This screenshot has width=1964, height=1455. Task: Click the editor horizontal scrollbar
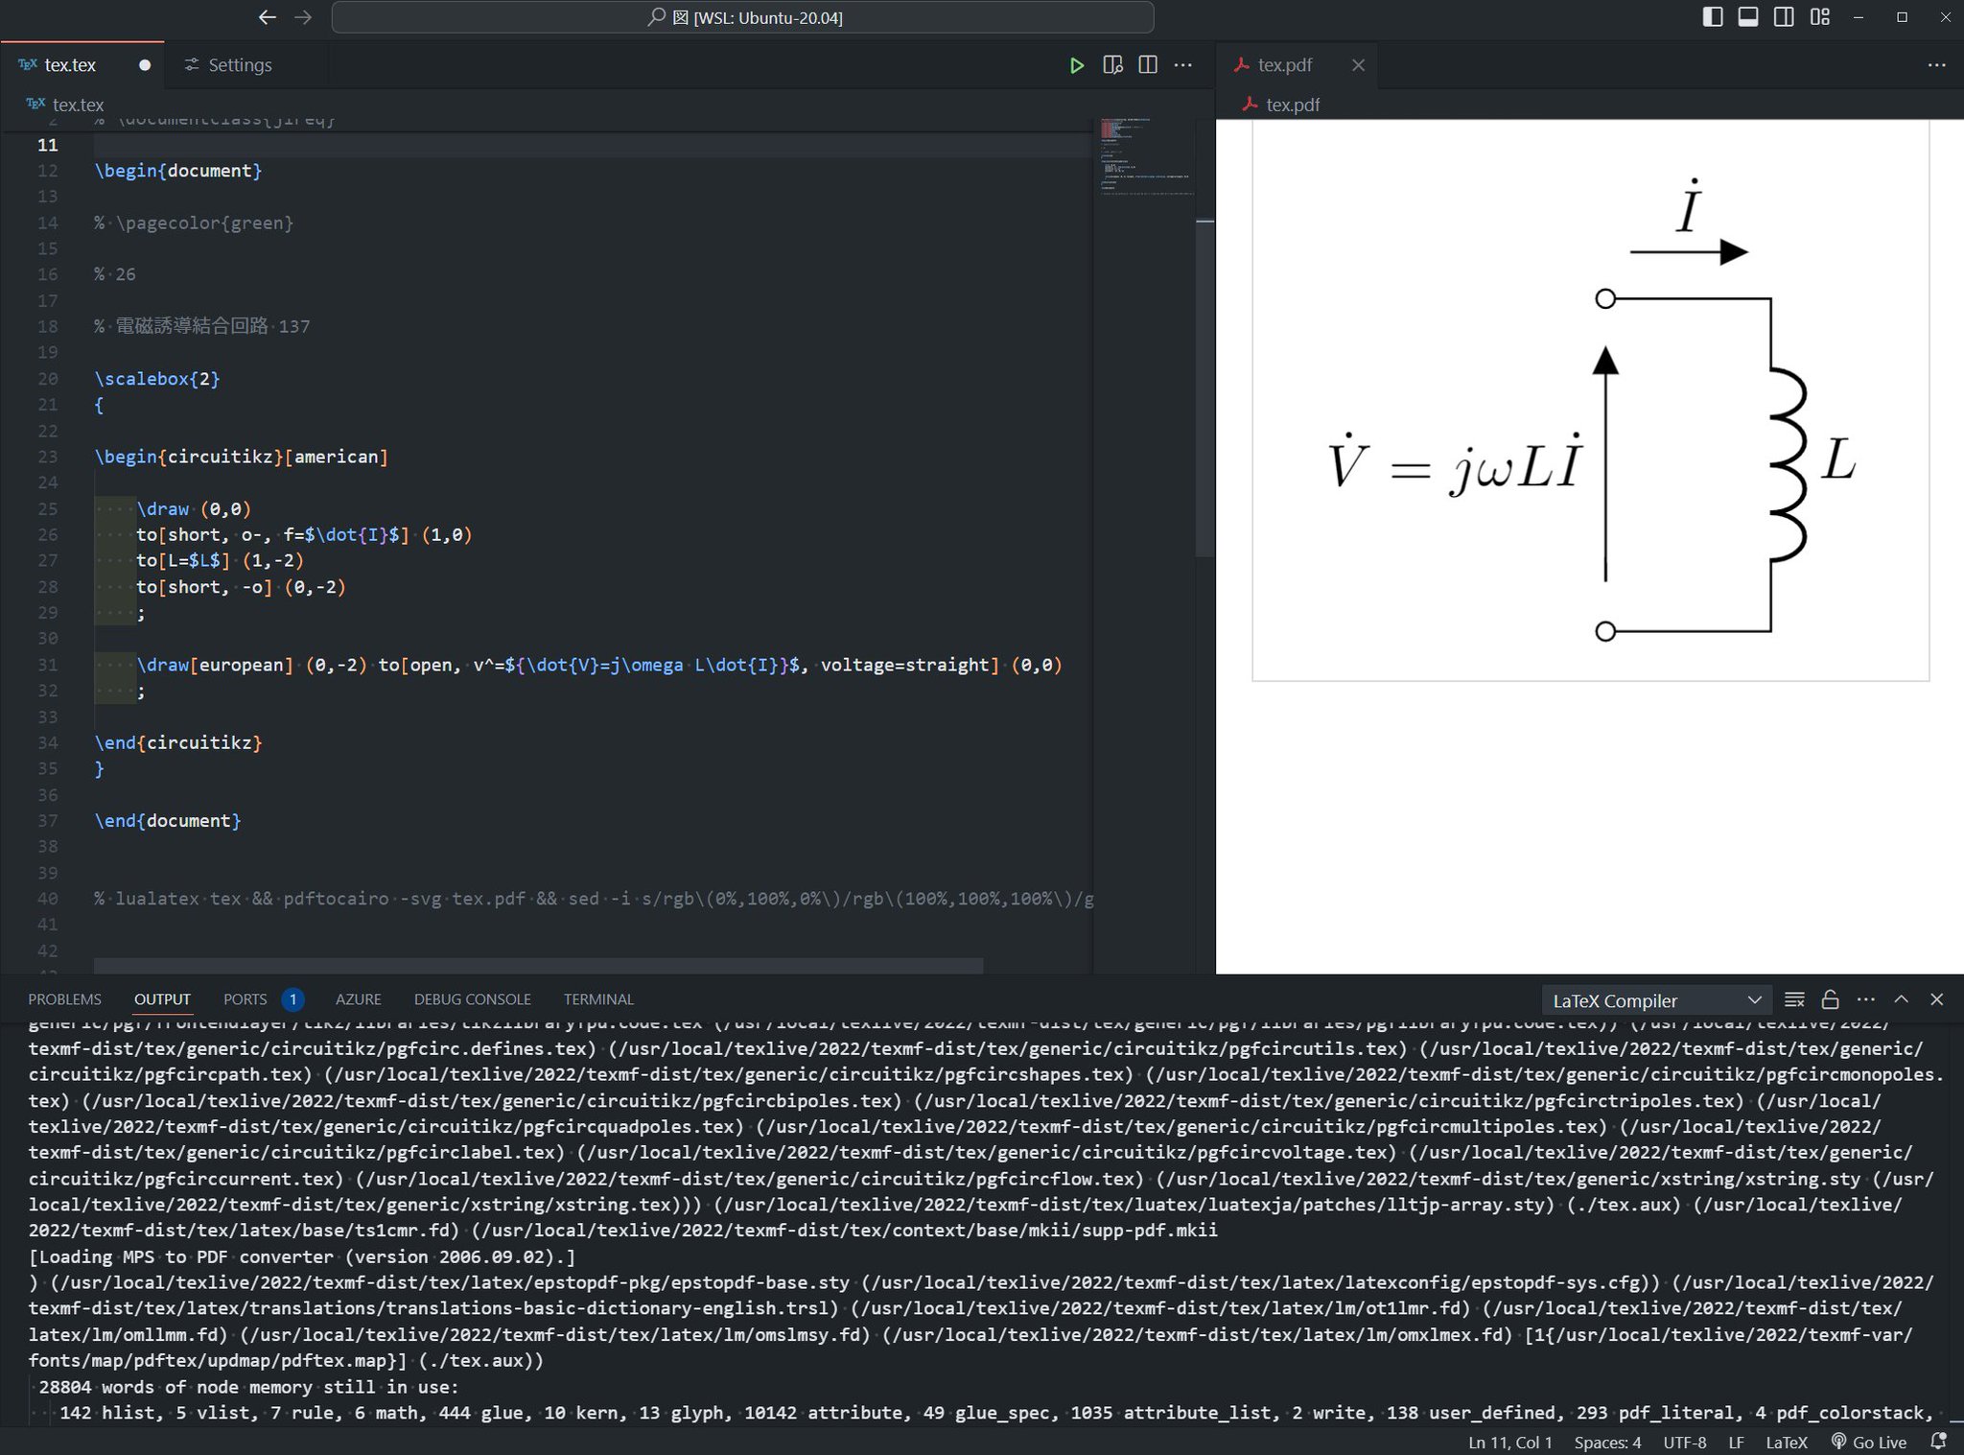538,965
